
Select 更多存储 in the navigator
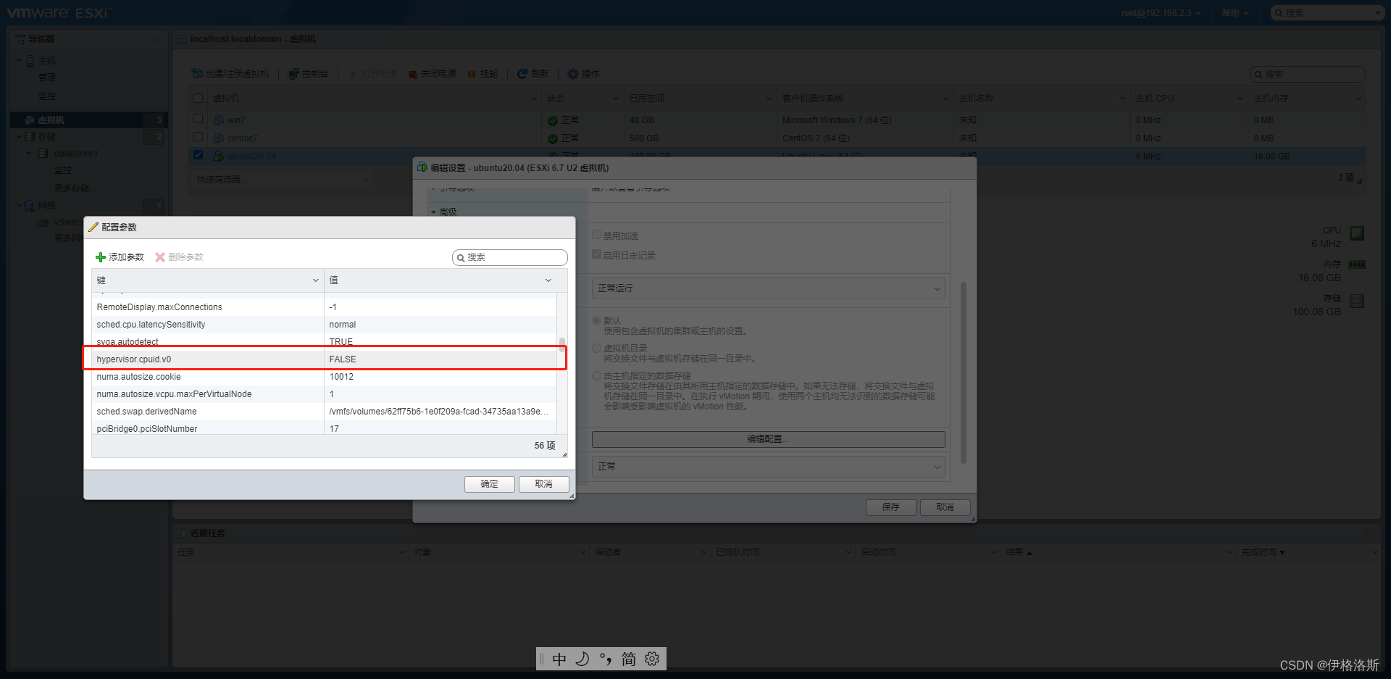[75, 188]
